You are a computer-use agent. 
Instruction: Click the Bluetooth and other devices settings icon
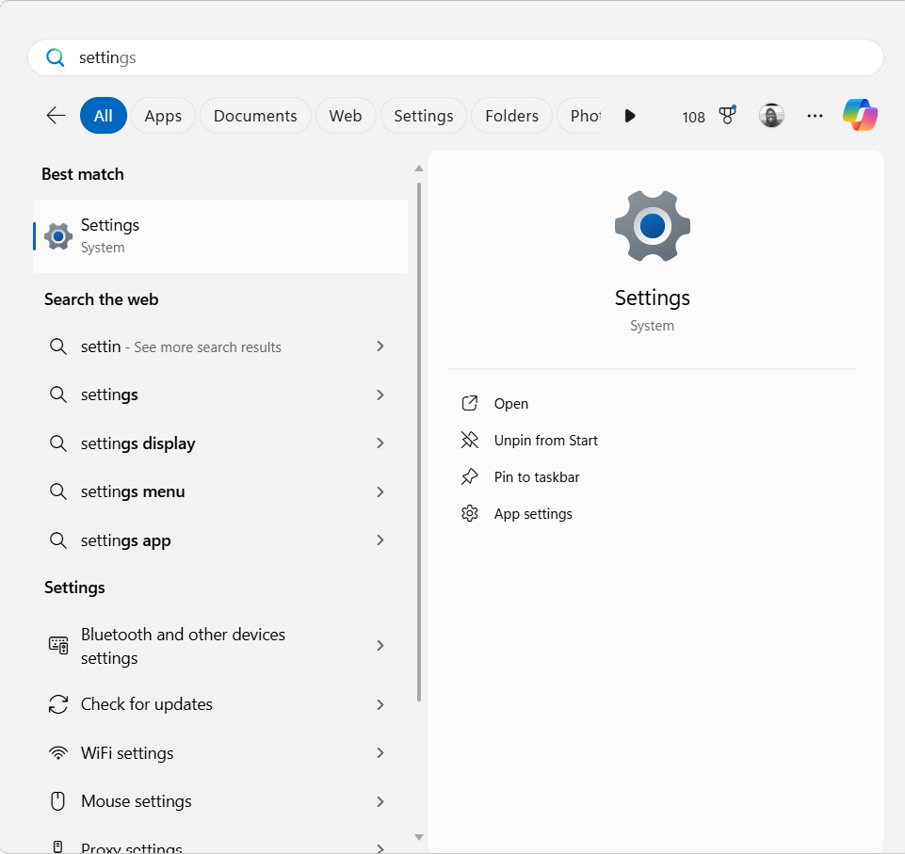pos(57,645)
